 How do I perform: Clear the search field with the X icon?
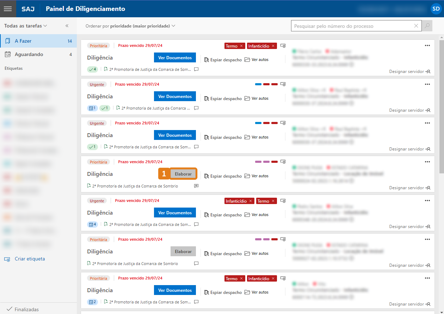[x=416, y=26]
